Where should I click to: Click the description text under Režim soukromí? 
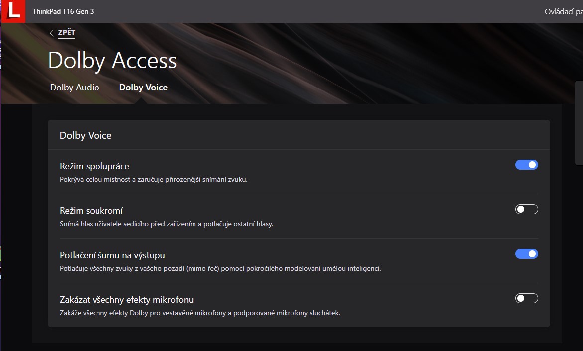(x=167, y=224)
